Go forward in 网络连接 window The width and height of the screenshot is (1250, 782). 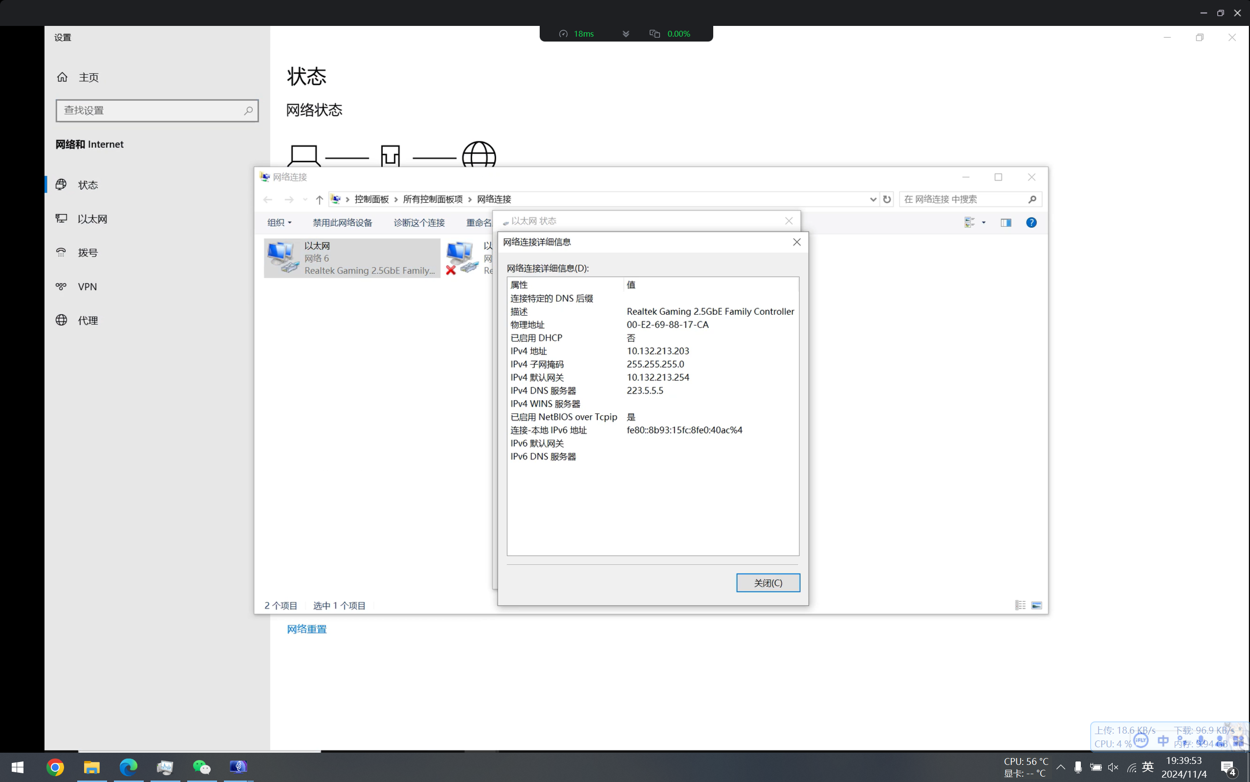(288, 199)
